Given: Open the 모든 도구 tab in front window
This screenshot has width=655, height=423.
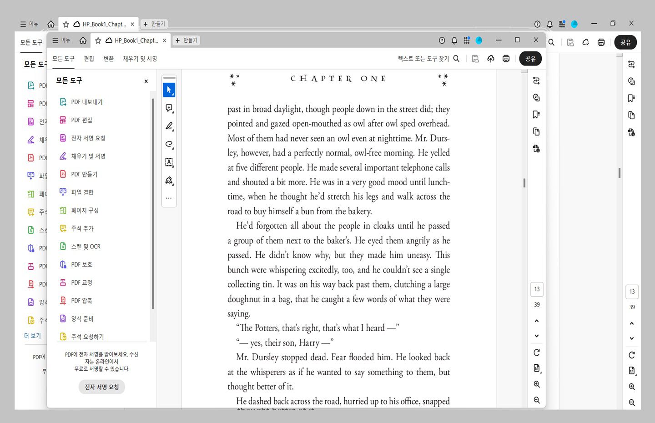Looking at the screenshot, I should coord(63,59).
